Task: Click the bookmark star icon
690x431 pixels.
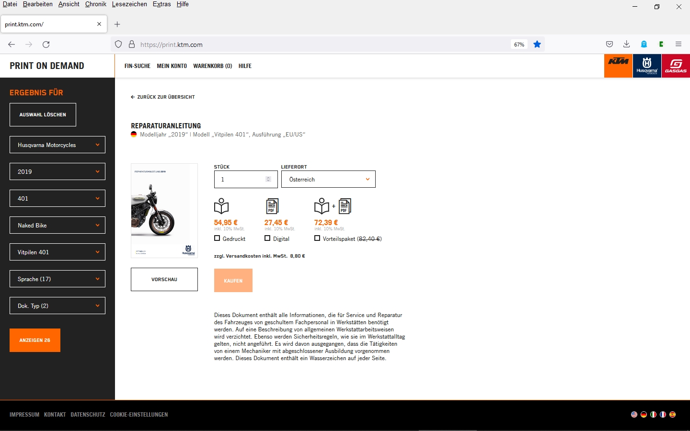Action: [x=537, y=45]
